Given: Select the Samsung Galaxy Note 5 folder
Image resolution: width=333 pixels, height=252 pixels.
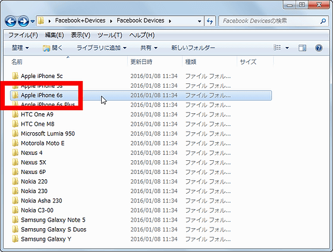Looking at the screenshot, I should (53, 220).
